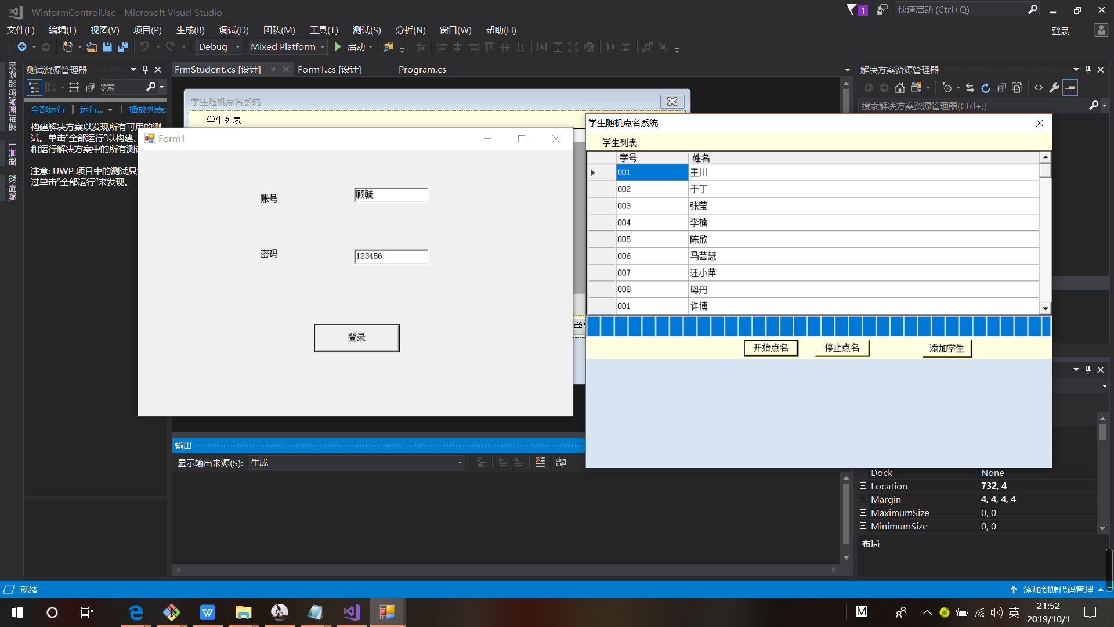Click the Collapse All icon in Solution Explorer
The image size is (1114, 627).
(1001, 88)
